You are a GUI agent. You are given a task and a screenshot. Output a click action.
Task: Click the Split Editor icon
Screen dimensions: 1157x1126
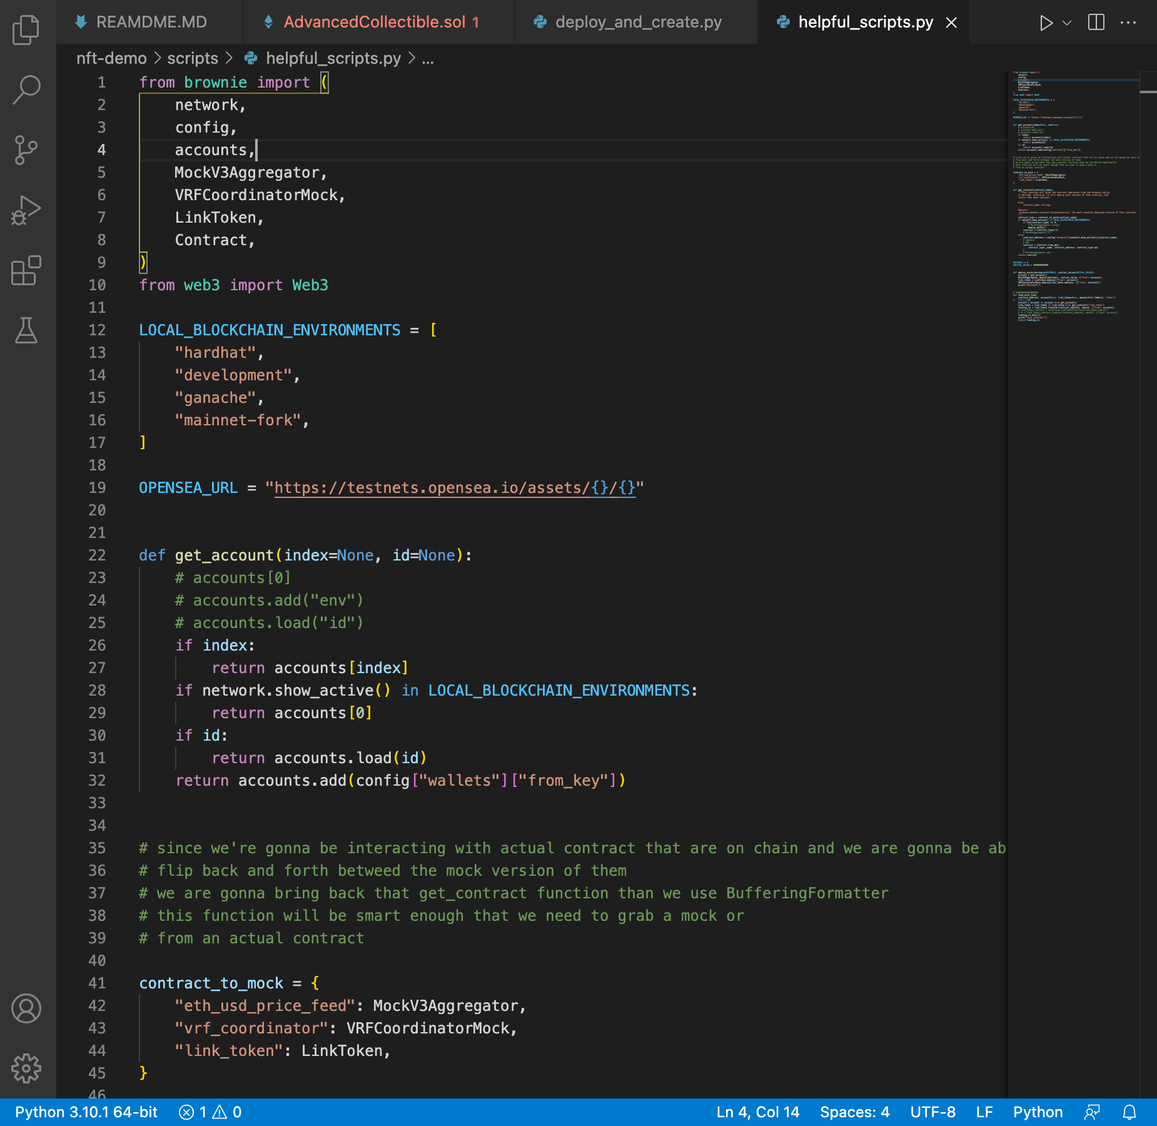click(x=1096, y=22)
